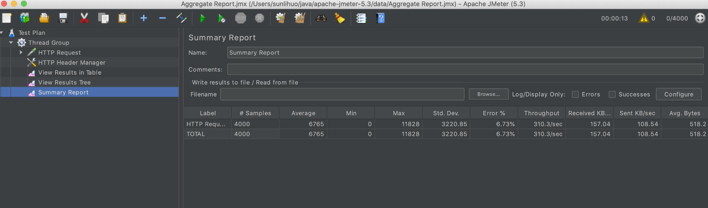708x208 pixels.
Task: Click the Cut scissors icon
Action: tap(84, 18)
